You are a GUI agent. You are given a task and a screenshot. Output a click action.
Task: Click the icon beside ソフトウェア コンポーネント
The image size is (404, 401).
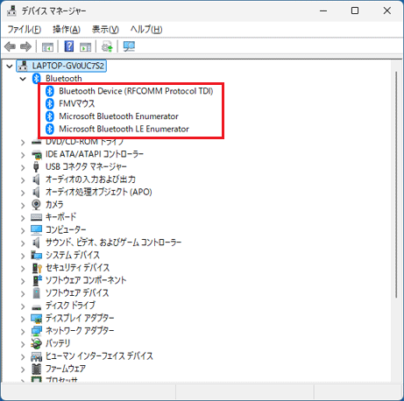pyautogui.click(x=37, y=280)
